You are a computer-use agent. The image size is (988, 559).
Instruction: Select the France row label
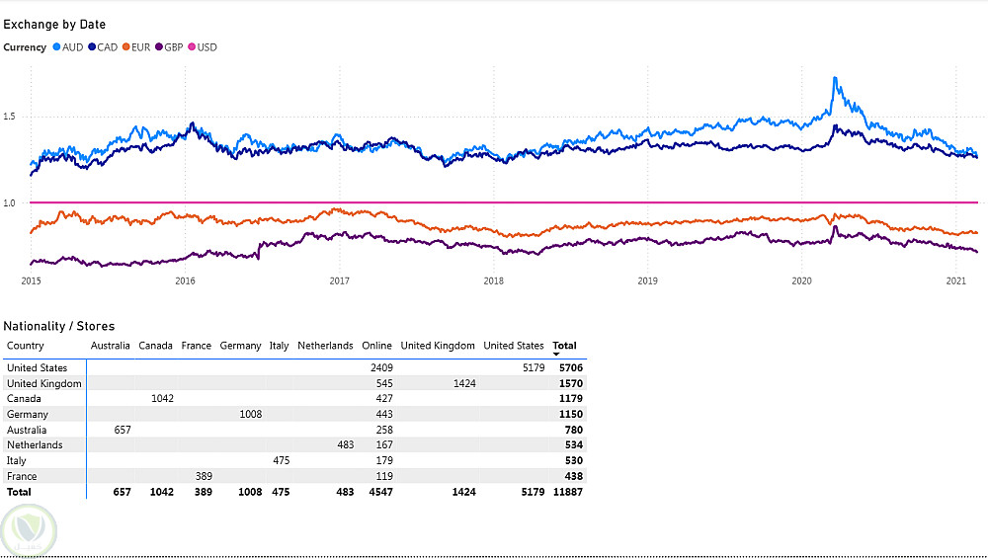pyautogui.click(x=22, y=476)
